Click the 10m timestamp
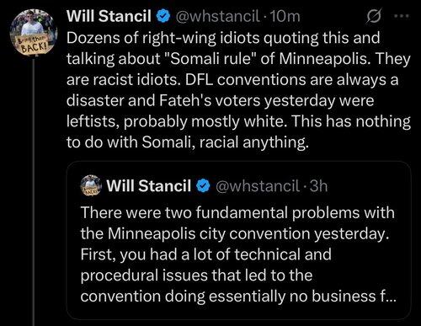Viewport: 421px width, 326px height. [285, 16]
